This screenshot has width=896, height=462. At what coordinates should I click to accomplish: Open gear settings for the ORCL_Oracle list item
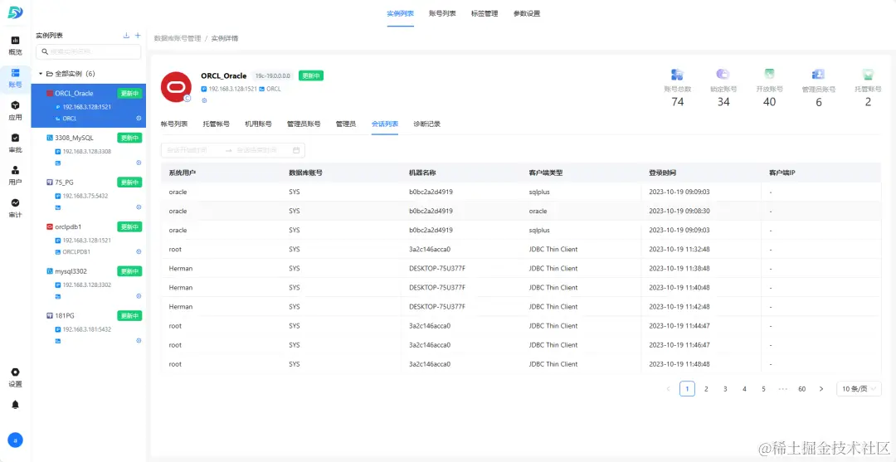coord(139,119)
